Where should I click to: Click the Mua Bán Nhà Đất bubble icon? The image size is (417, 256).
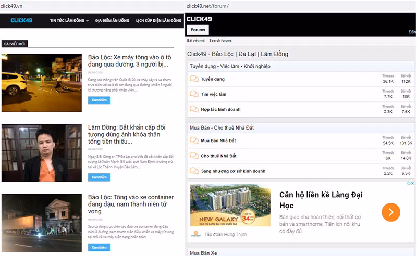(x=194, y=140)
